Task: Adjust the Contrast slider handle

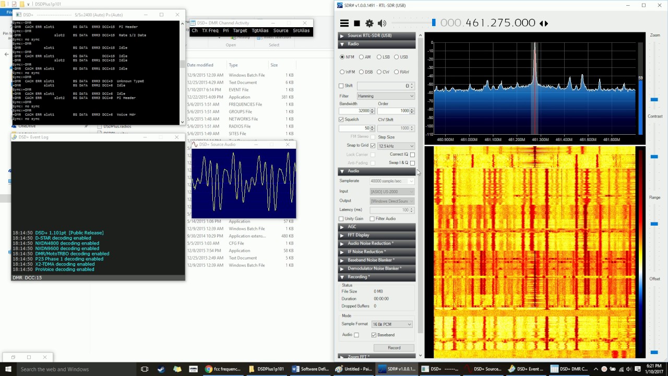Action: pyautogui.click(x=654, y=156)
